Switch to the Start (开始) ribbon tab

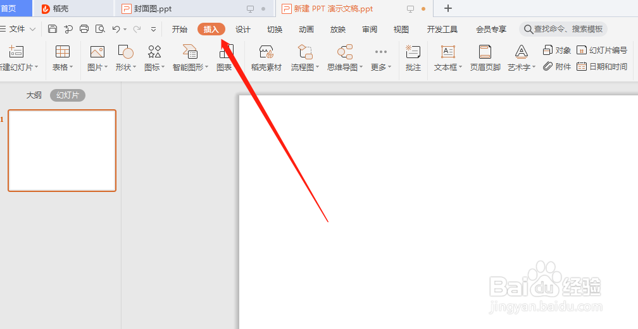click(x=180, y=29)
